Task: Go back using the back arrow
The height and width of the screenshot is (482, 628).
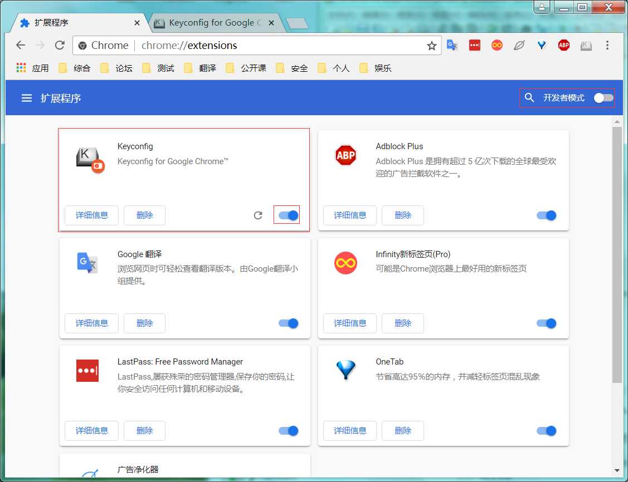Action: 21,45
